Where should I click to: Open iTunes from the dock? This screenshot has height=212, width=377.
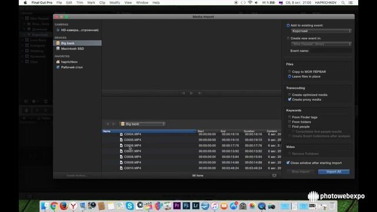(x=214, y=206)
